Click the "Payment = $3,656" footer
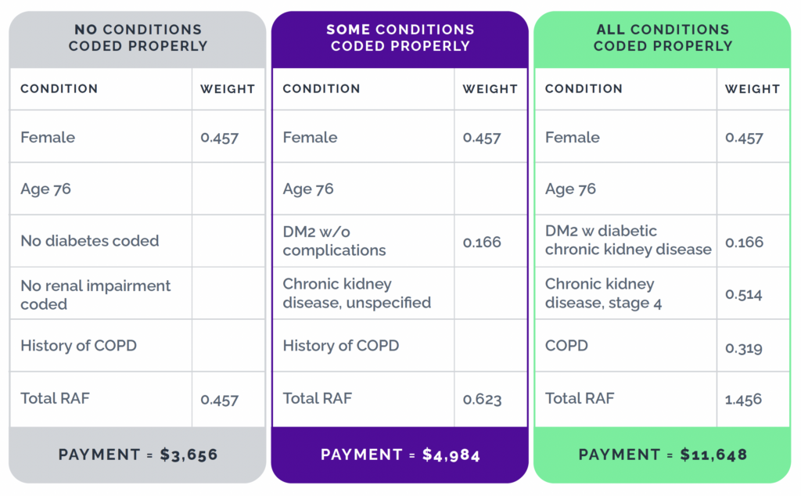Image resolution: width=801 pixels, height=496 pixels. point(138,455)
